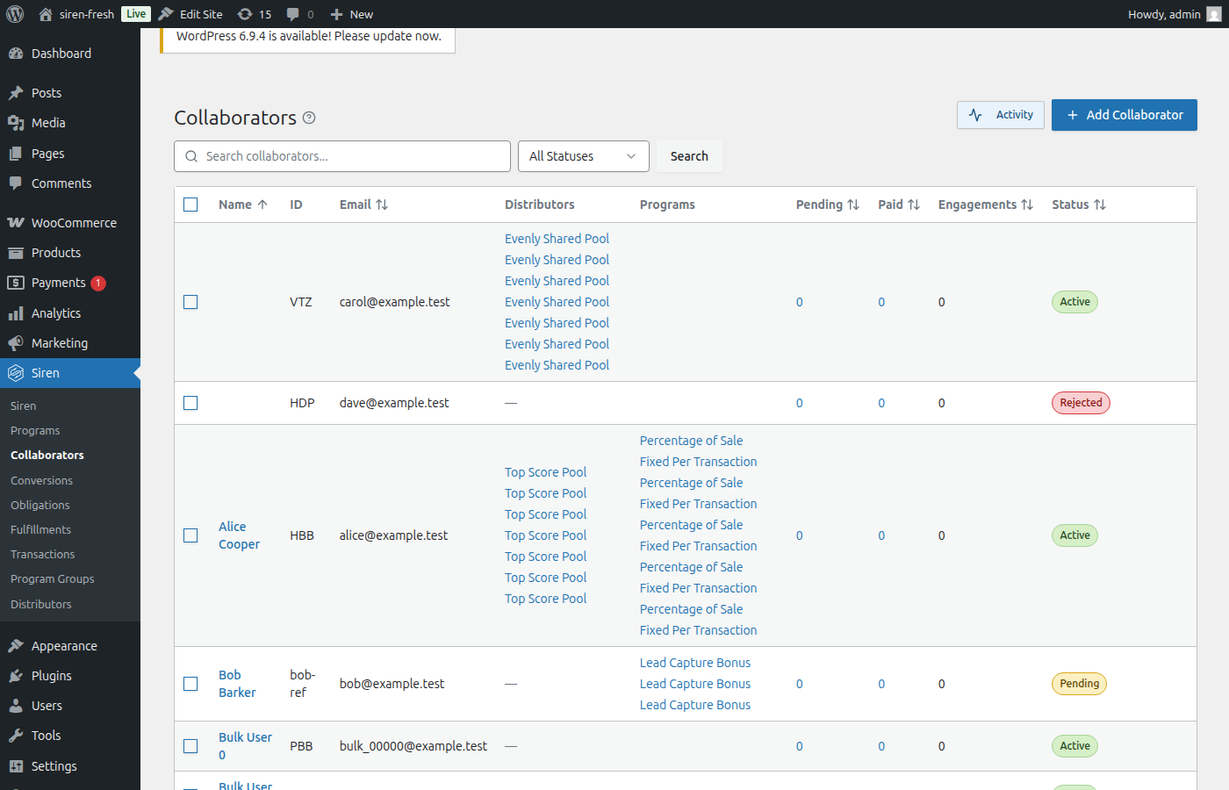Click the Dashboard gauge icon
The width and height of the screenshot is (1229, 790).
point(16,54)
